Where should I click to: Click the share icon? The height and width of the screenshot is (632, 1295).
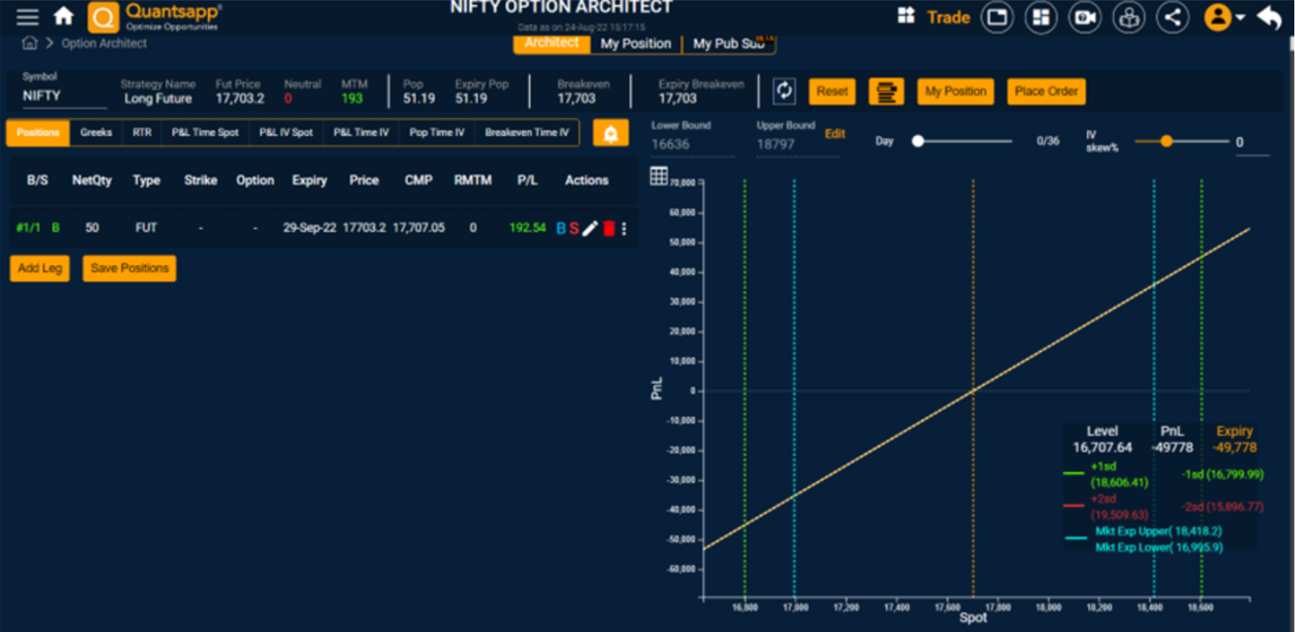(1172, 17)
